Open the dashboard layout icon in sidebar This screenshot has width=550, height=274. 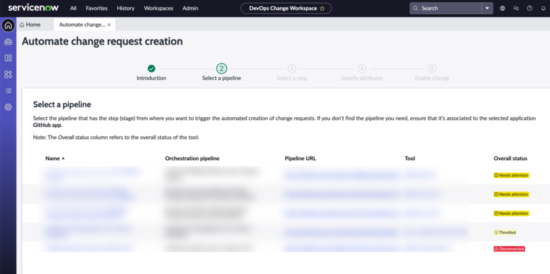coord(8,58)
